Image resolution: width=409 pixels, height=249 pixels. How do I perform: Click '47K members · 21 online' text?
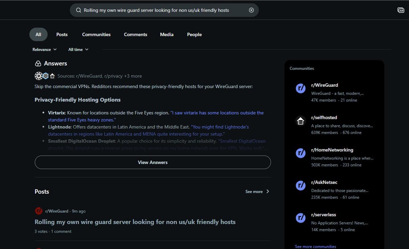[334, 100]
